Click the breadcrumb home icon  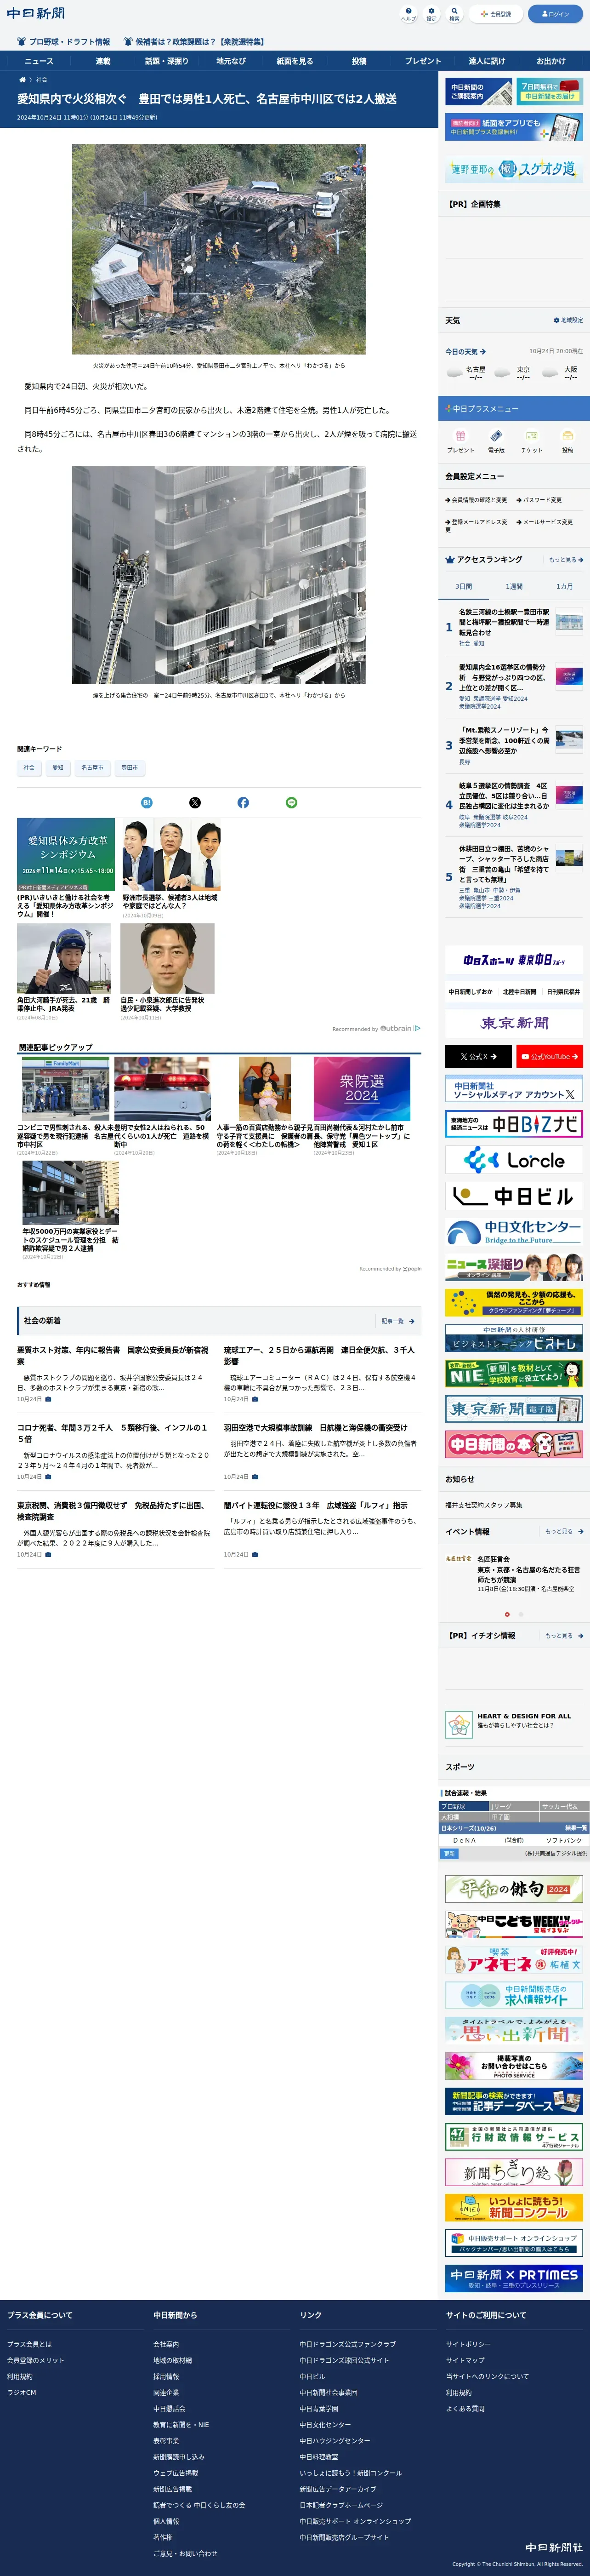(x=22, y=79)
